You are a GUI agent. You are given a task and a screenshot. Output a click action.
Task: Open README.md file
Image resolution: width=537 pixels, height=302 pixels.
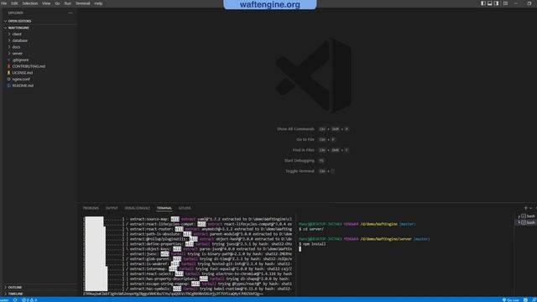tap(23, 86)
